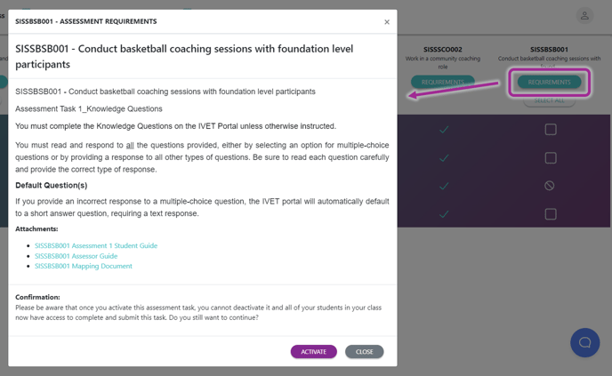
Task: Open Requirements for SISSSCO002 unit
Action: (x=443, y=83)
